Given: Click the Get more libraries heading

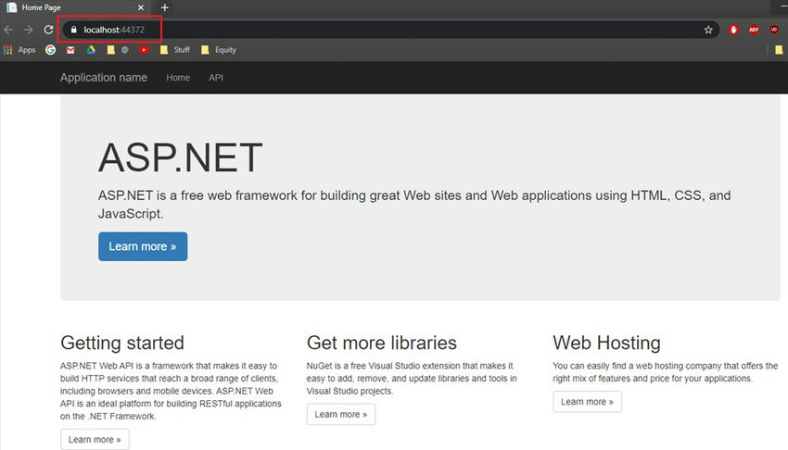Looking at the screenshot, I should [381, 343].
